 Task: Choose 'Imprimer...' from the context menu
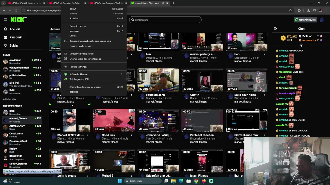pos(94,31)
